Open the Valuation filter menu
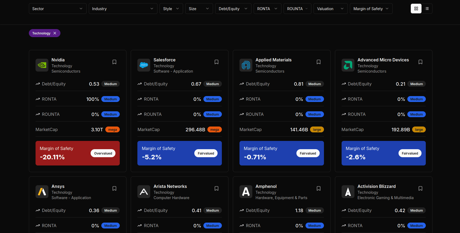The image size is (460, 233). pos(330,9)
